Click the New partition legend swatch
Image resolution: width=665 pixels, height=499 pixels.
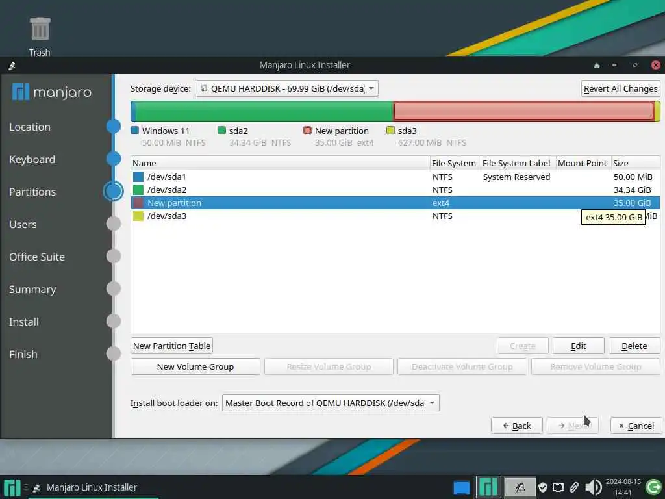(x=307, y=130)
